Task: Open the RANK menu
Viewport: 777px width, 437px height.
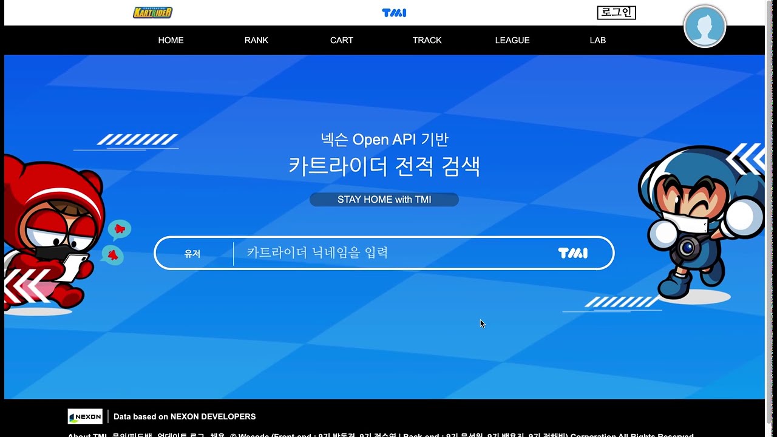Action: 256,40
